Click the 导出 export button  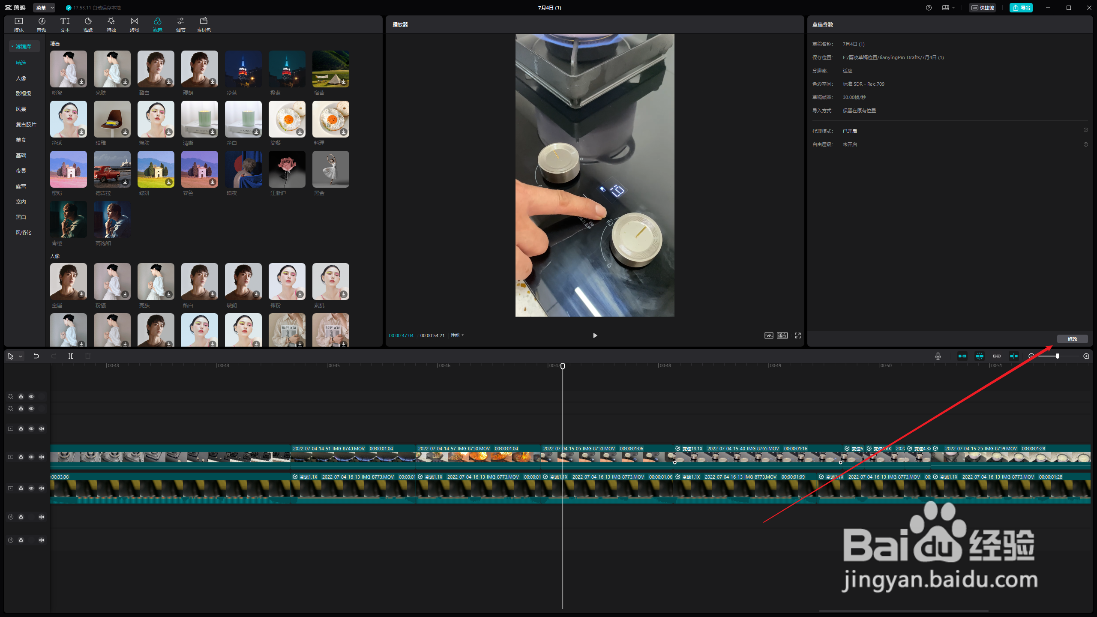pos(1021,8)
